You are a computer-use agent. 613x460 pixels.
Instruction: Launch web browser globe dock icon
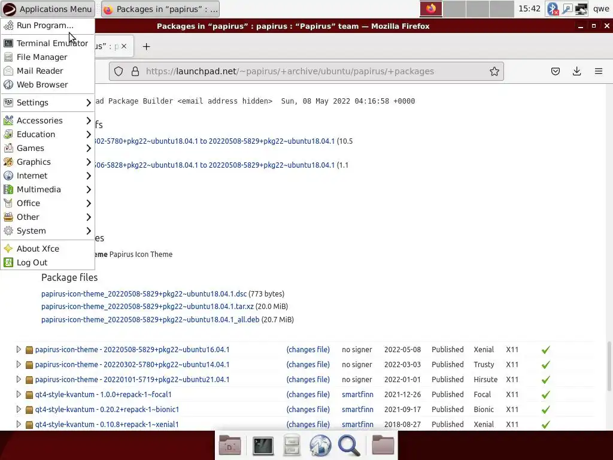click(320, 446)
